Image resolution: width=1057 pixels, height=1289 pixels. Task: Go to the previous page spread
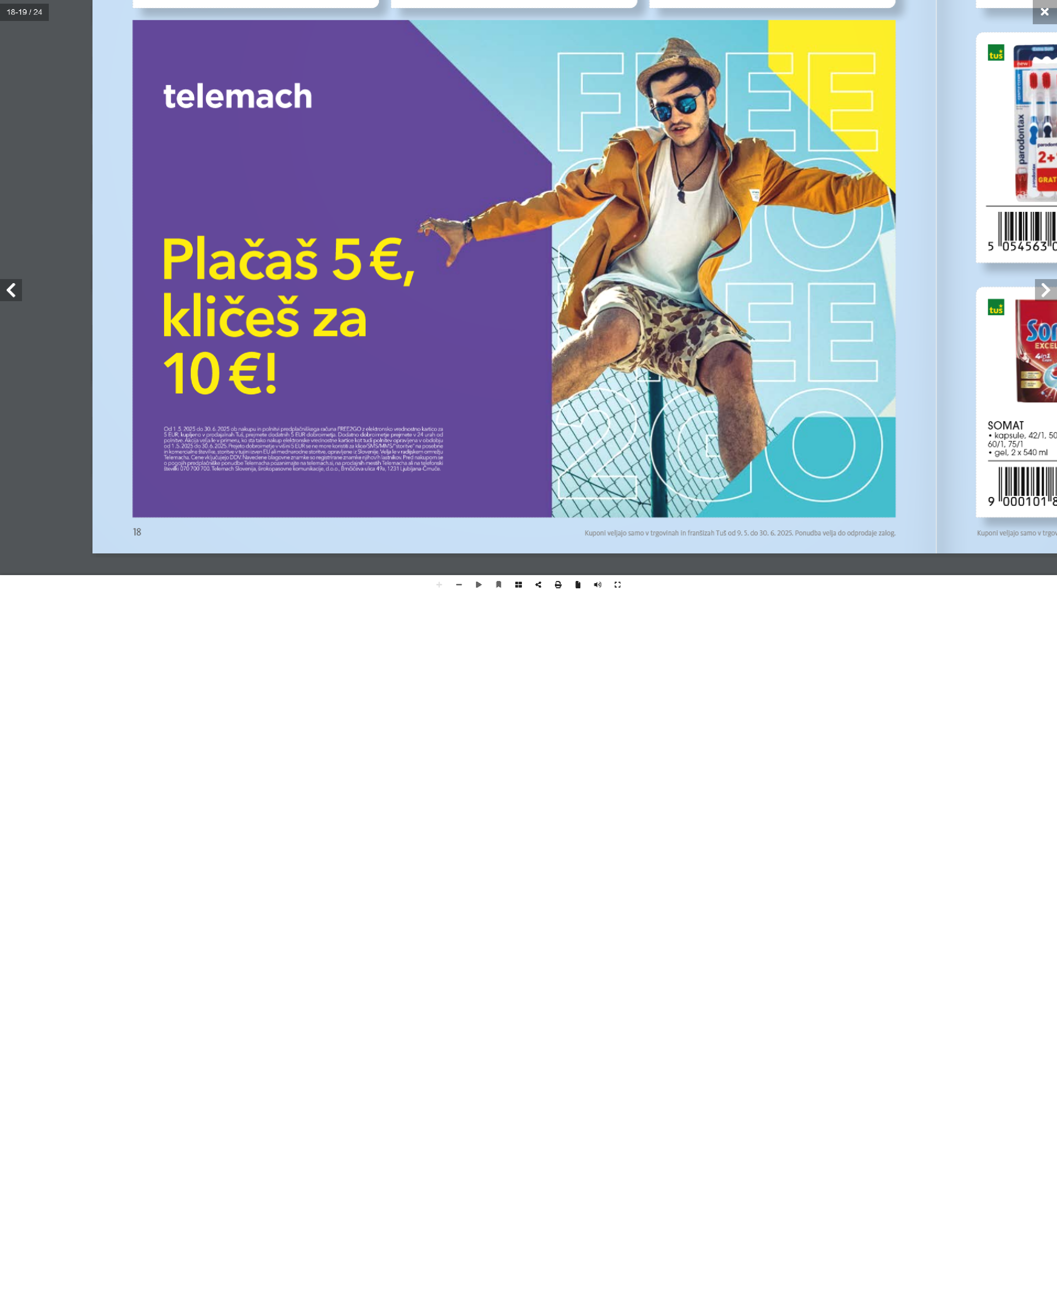pyautogui.click(x=11, y=290)
